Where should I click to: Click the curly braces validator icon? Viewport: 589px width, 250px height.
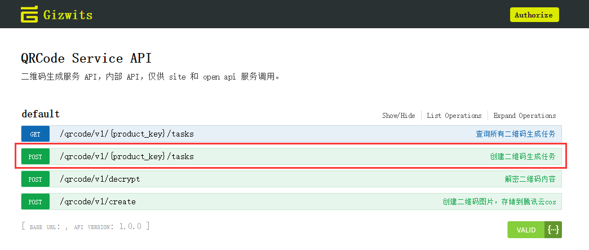click(x=553, y=230)
